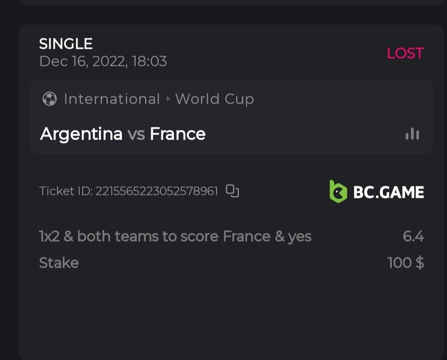
Task: Select the Argentina team name
Action: [81, 134]
